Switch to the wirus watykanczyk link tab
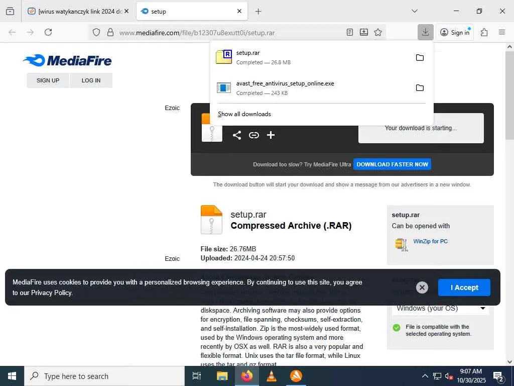 point(78,11)
